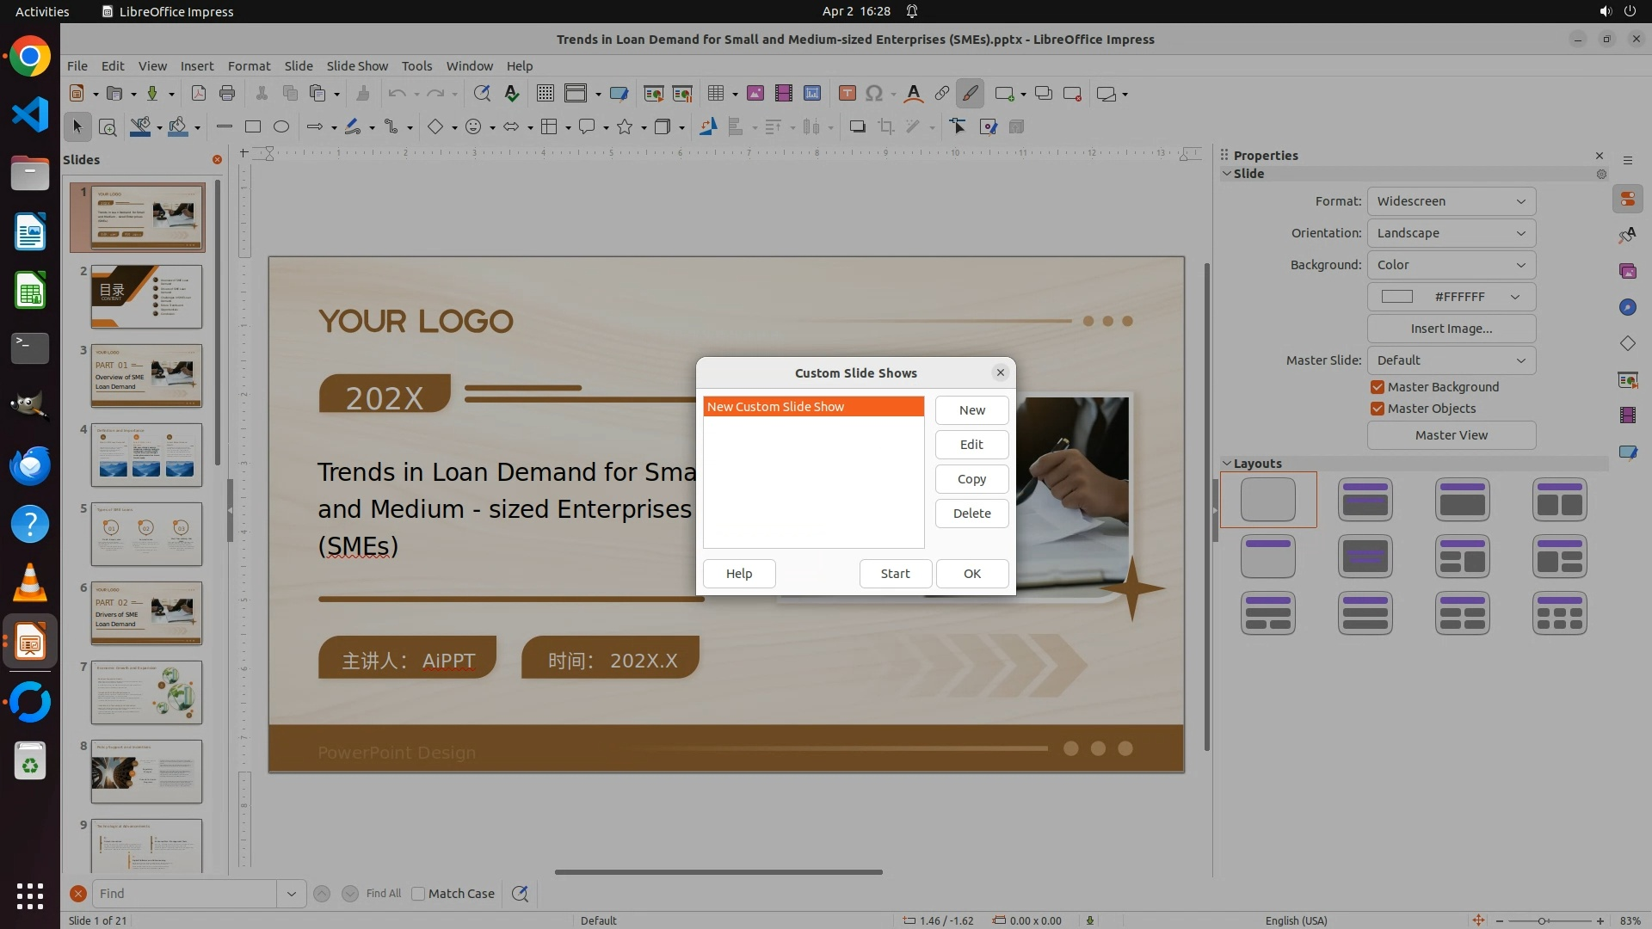Open VLC from the dock
Viewport: 1652px width, 929px height.
pos(30,583)
